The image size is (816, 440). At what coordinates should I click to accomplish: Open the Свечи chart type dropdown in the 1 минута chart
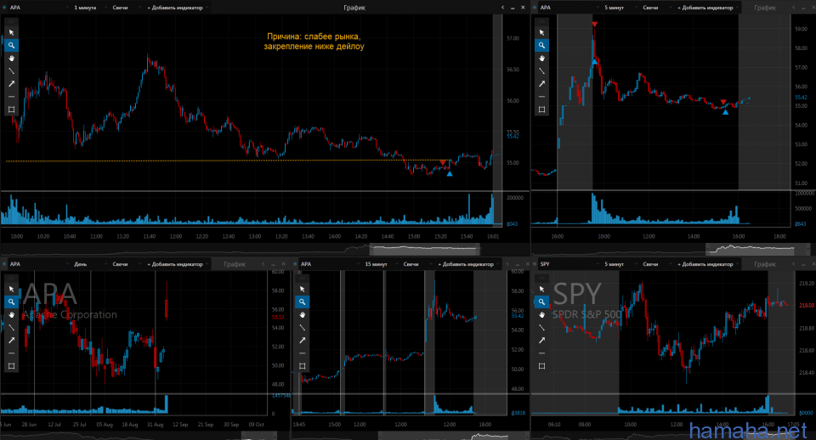click(x=124, y=8)
